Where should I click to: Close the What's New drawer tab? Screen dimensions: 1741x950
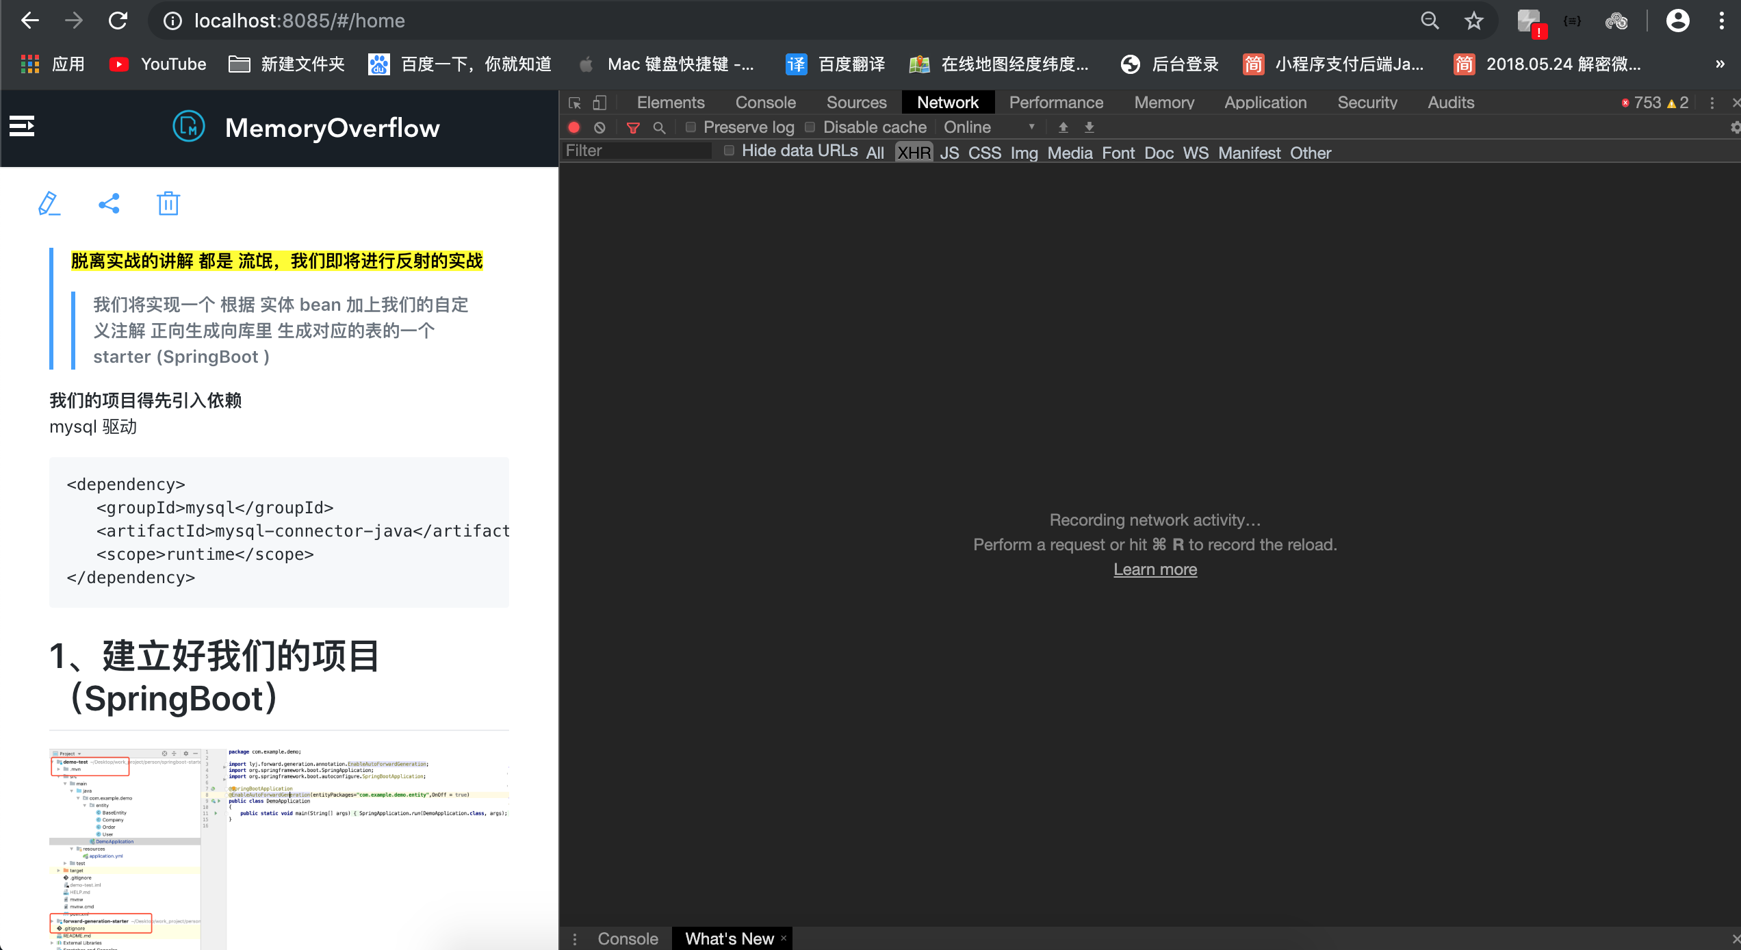pyautogui.click(x=784, y=938)
